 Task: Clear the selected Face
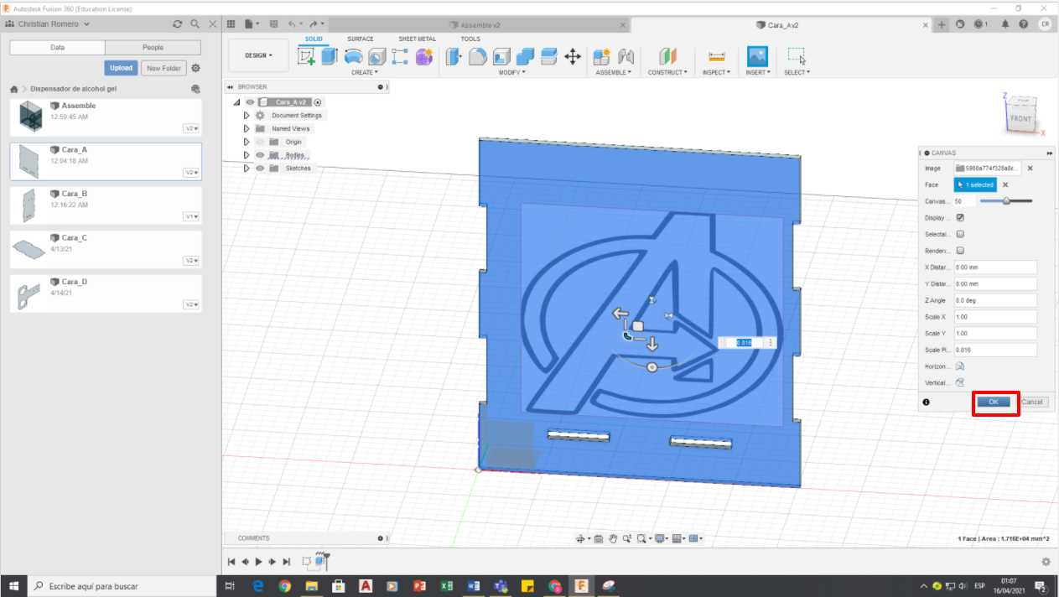coord(1005,184)
